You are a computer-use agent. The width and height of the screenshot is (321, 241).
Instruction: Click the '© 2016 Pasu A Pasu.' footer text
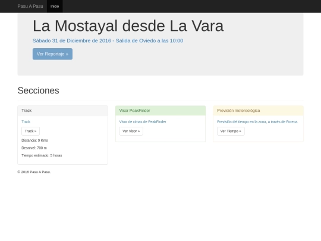(34, 172)
